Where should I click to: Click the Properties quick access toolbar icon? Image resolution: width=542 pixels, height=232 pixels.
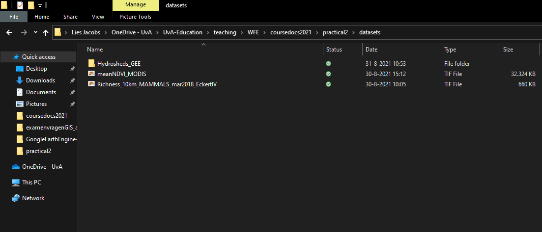click(x=20, y=5)
